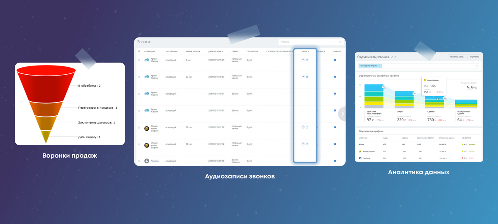Viewport: 498px width, 224px height.
Task: Play the 19:05 call recording, 2 сек row
Action: [x=303, y=60]
